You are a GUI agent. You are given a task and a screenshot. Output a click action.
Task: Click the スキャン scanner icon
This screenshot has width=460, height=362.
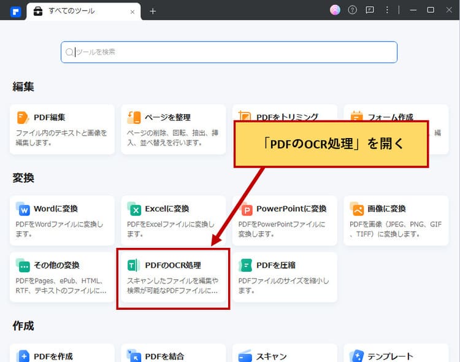[245, 356]
